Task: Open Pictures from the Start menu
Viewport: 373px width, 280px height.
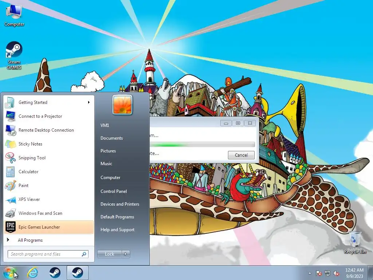Action: 108,151
